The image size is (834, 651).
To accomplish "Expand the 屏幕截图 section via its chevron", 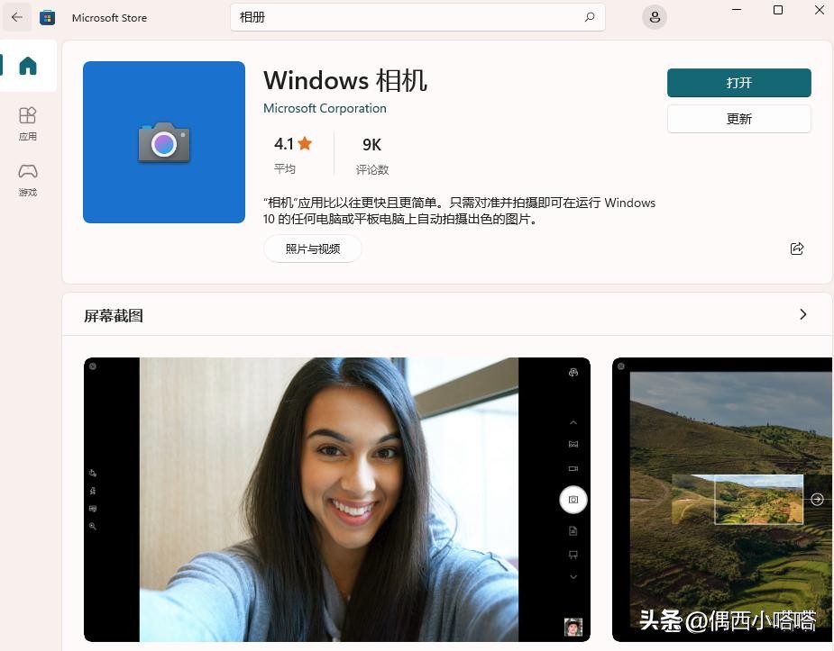I will coord(802,314).
